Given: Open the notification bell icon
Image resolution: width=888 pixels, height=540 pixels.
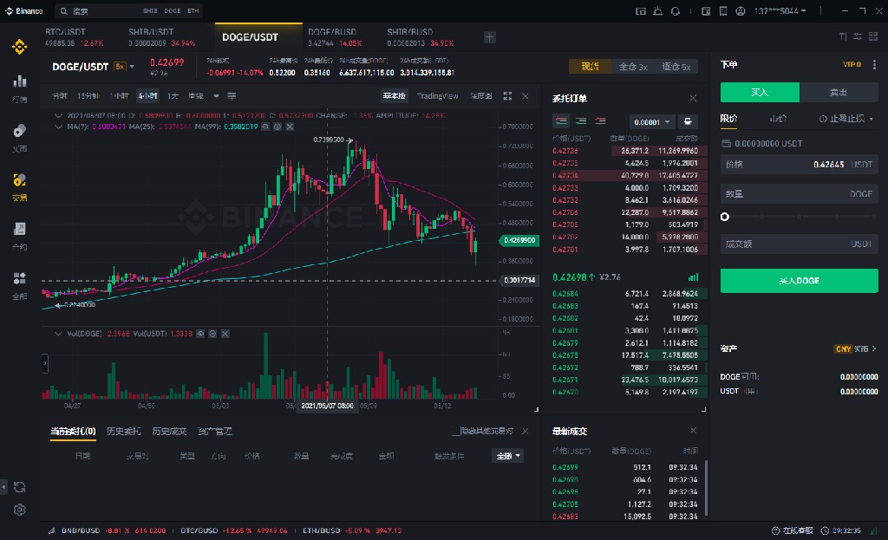Looking at the screenshot, I should (x=675, y=10).
